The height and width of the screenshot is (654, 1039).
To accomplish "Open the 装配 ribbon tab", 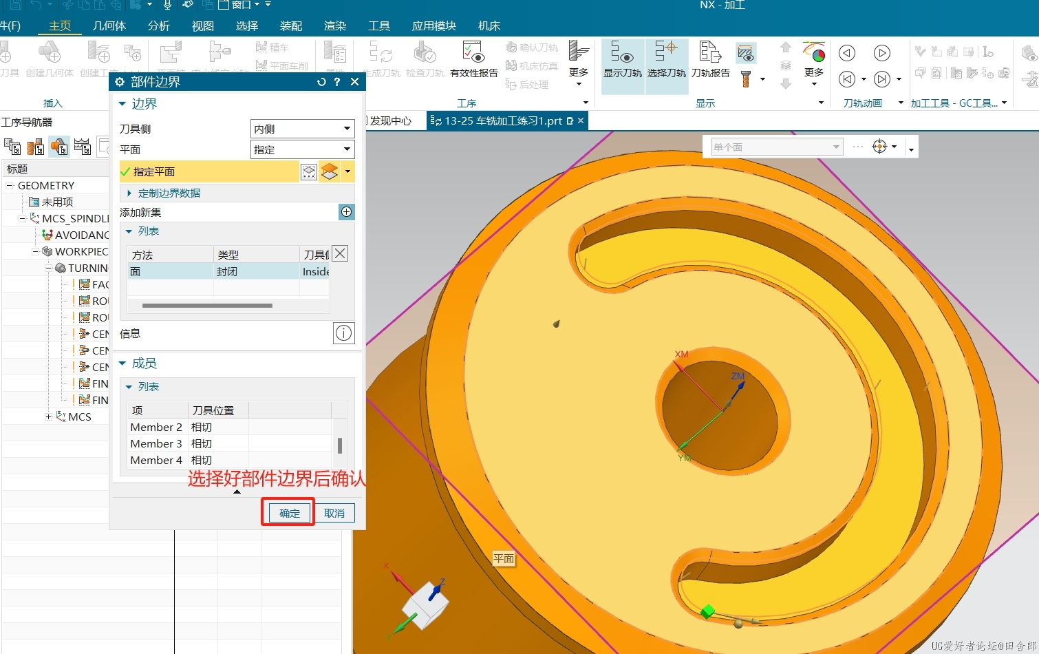I will 291,25.
